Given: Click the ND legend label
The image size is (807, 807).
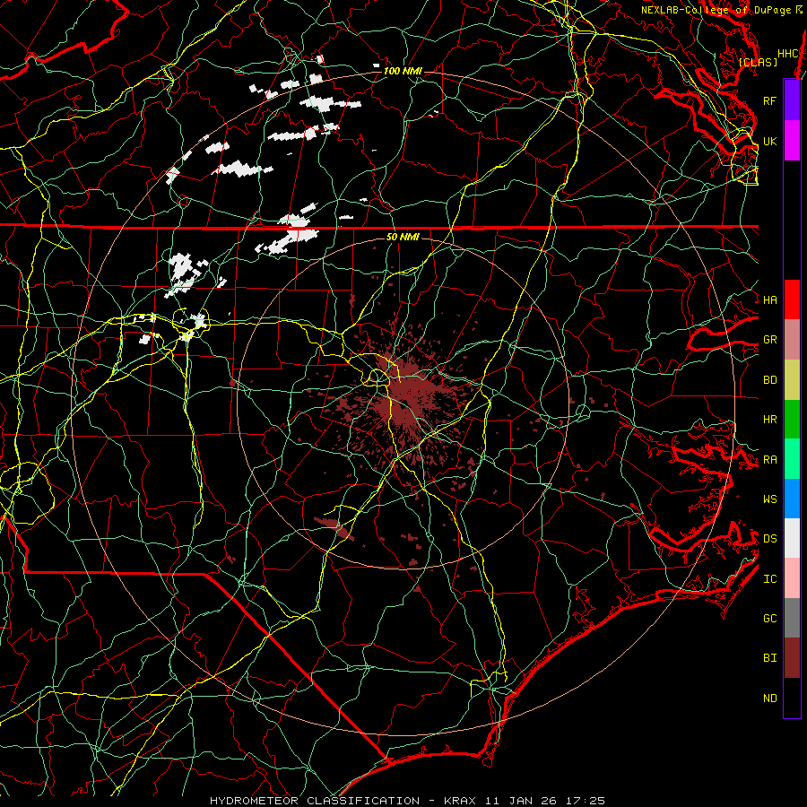Looking at the screenshot, I should pos(770,699).
